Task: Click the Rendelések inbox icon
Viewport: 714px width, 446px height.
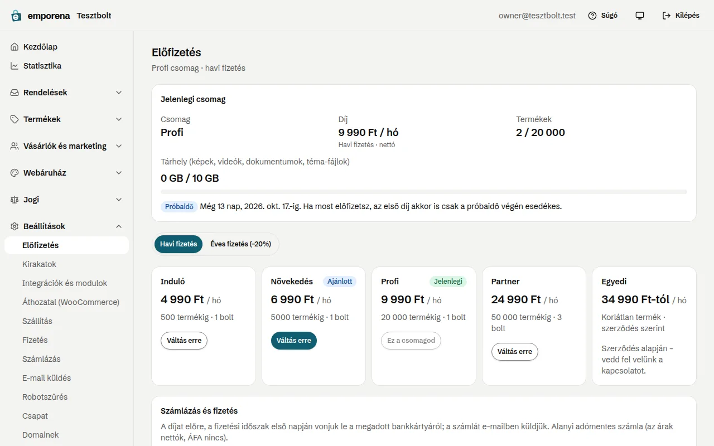Action: 15,93
